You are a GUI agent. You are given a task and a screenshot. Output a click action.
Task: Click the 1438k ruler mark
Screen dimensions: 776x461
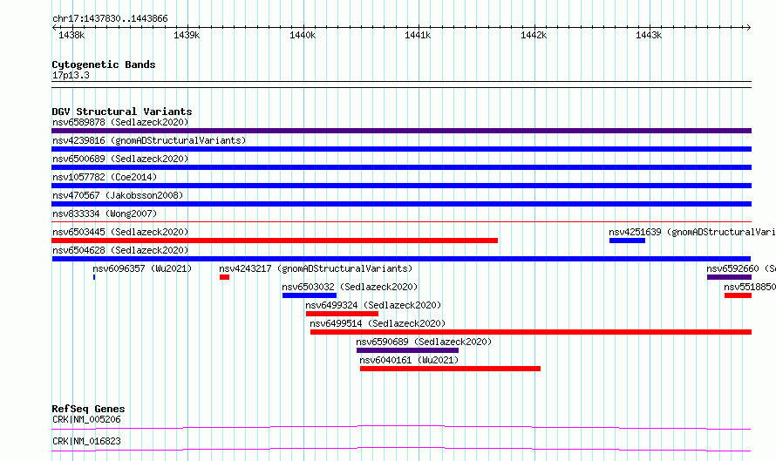click(x=71, y=35)
